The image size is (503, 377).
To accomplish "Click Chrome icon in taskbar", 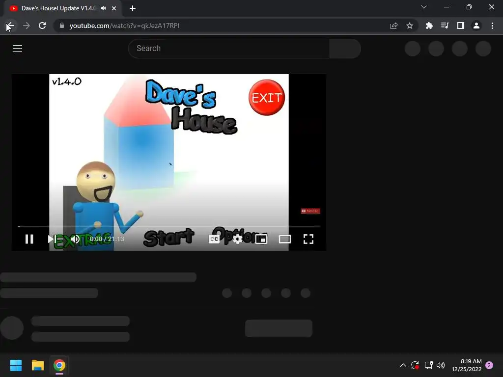I will [x=59, y=365].
